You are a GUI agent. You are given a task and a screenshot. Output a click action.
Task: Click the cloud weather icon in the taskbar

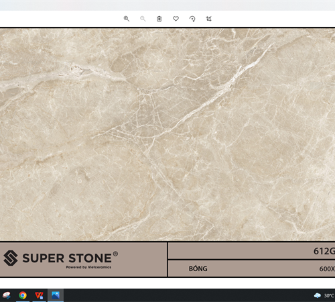(x=318, y=295)
